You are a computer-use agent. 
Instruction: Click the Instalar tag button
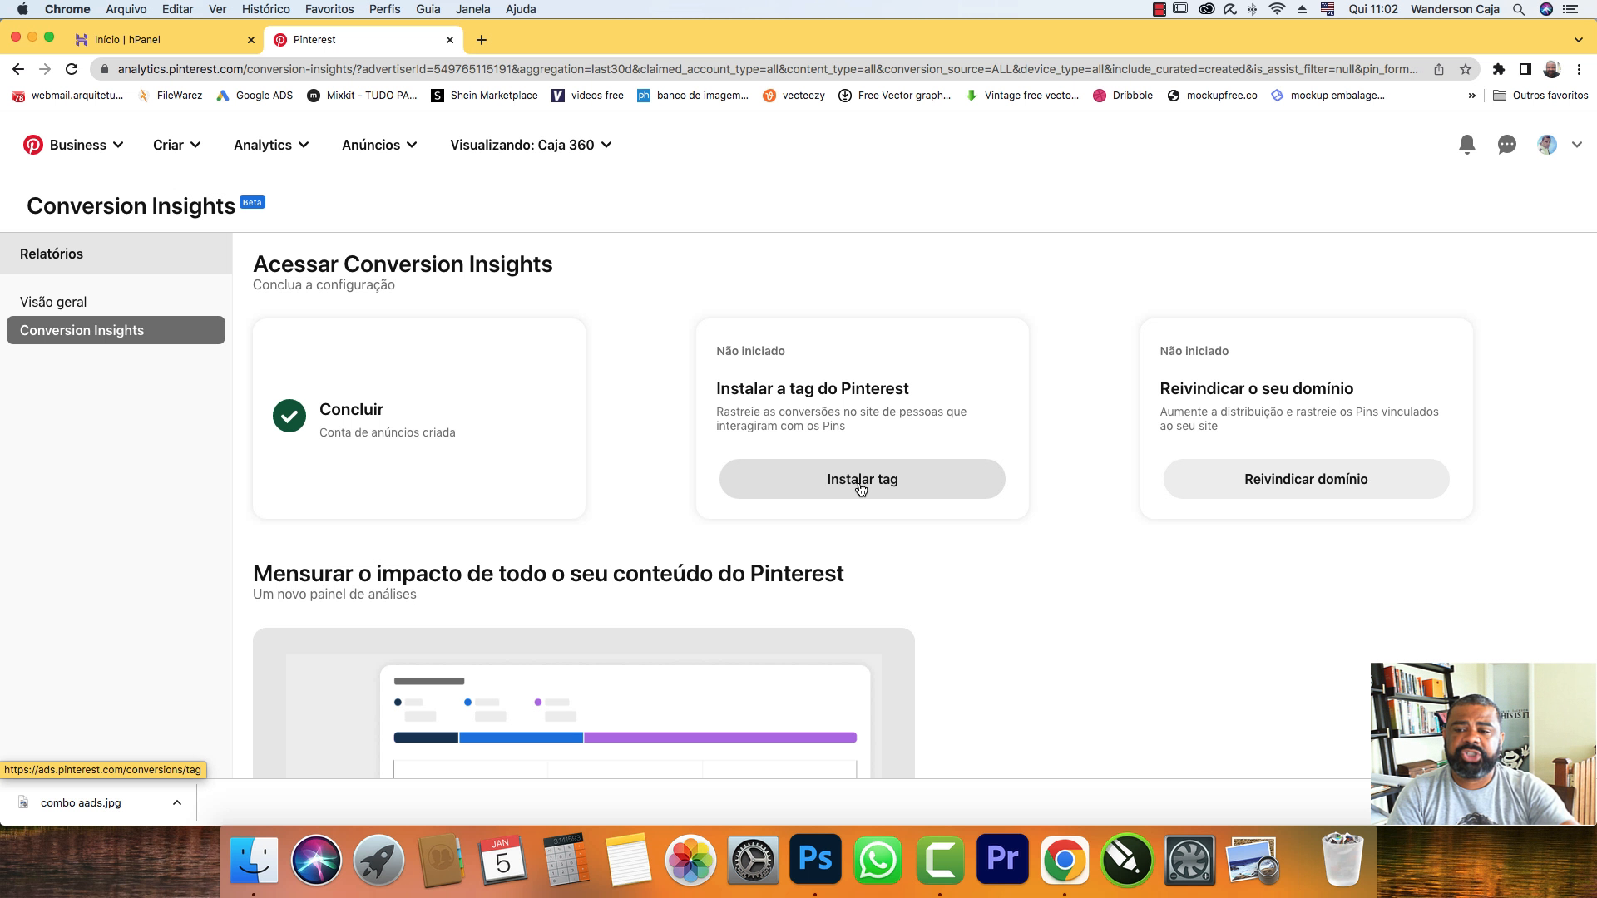click(x=862, y=479)
